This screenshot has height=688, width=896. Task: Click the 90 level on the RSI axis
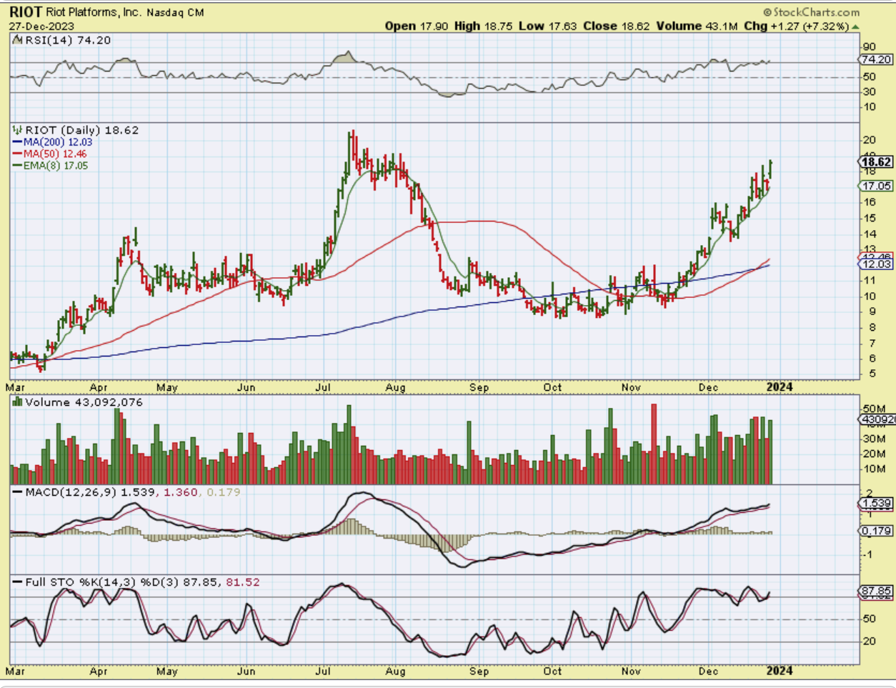[870, 47]
